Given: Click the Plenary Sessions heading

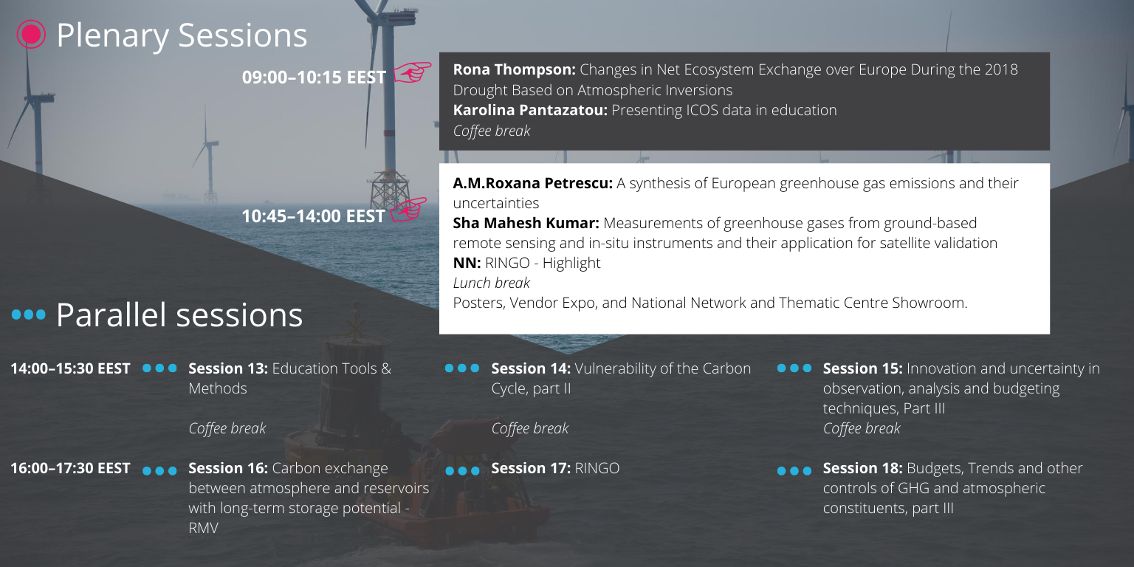Looking at the screenshot, I should pos(182,35).
